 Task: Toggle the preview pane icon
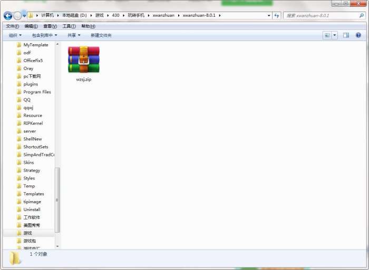[x=346, y=35]
